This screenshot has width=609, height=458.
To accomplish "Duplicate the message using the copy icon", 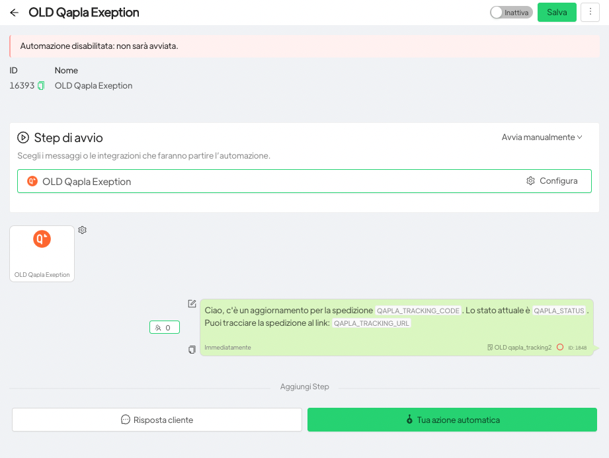I will pyautogui.click(x=192, y=349).
